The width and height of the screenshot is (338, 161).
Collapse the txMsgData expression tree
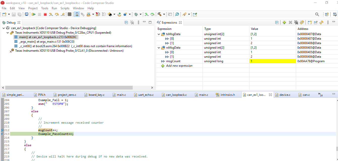coord(159,34)
